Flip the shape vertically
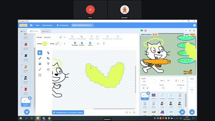The width and height of the screenshot is (215, 121). coord(104,44)
